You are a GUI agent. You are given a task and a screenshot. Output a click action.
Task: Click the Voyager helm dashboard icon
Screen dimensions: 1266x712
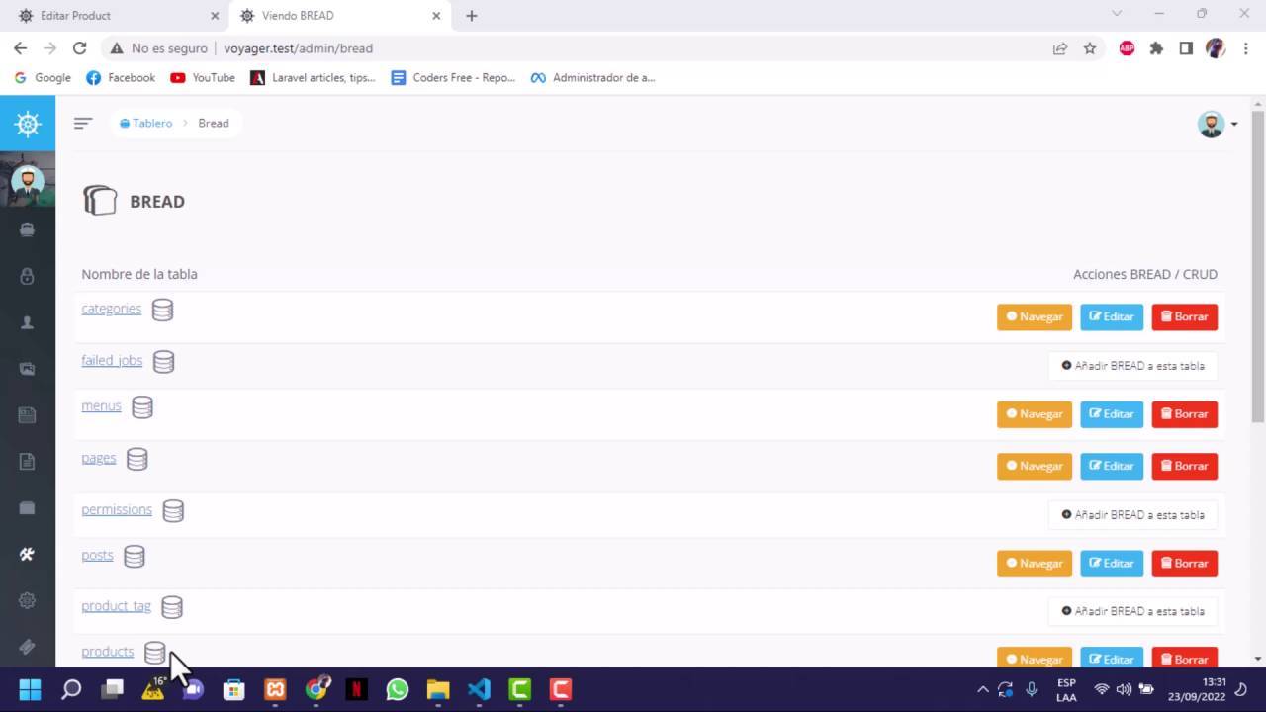tap(27, 123)
